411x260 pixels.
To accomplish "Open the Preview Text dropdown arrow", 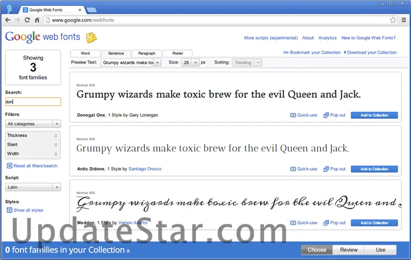I will (x=157, y=62).
